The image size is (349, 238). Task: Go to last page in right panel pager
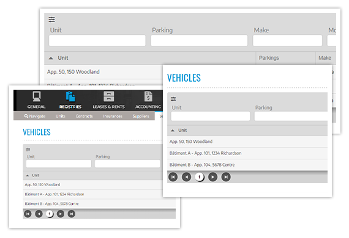(x=226, y=177)
